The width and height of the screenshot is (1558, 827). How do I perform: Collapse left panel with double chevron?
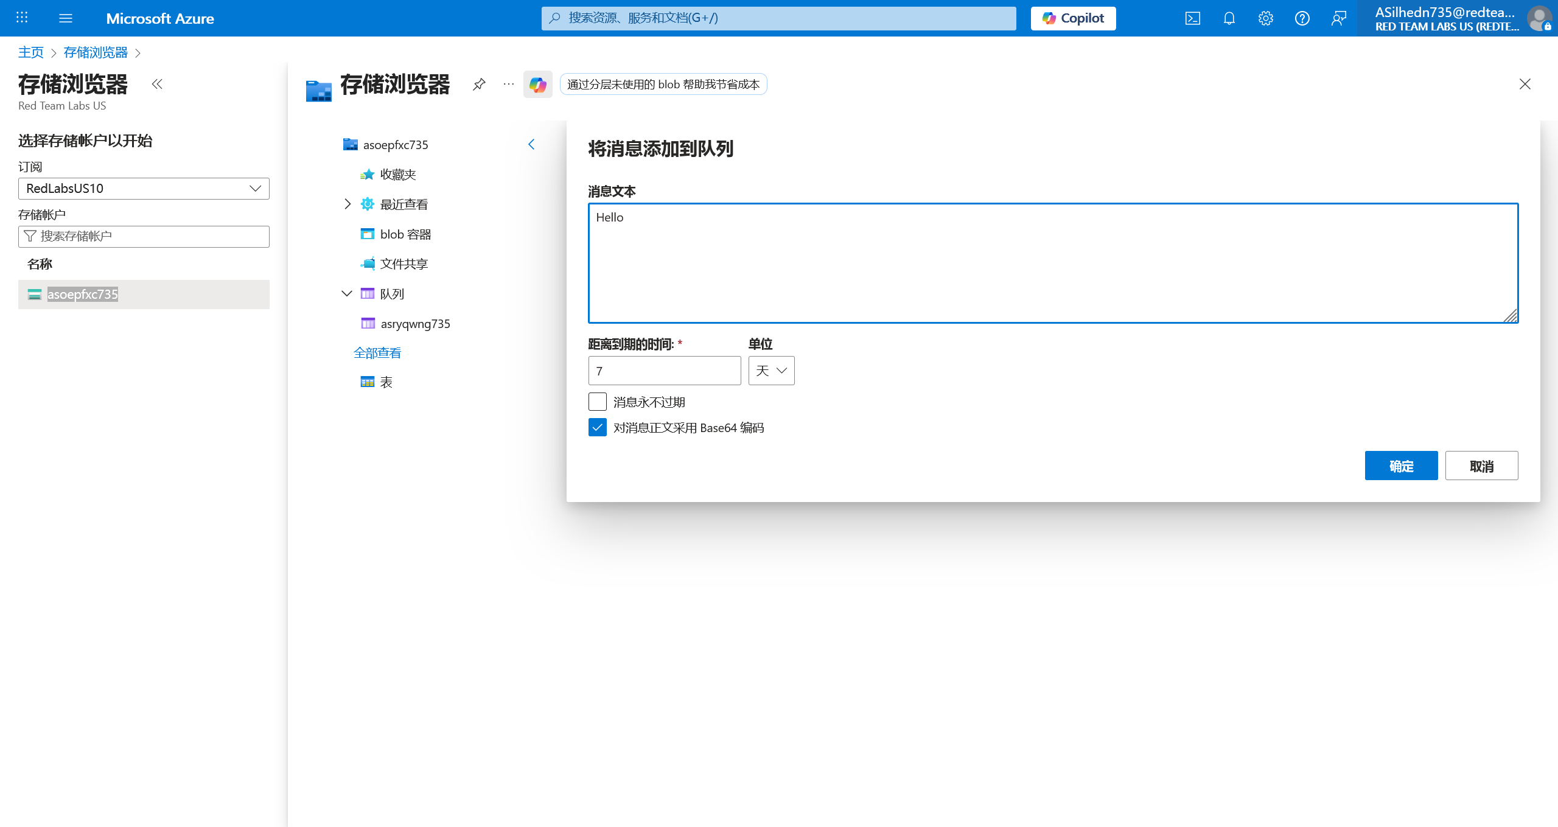157,84
